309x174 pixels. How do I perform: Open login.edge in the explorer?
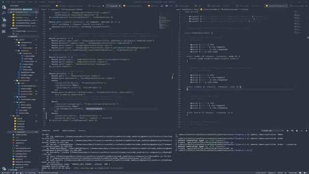[x=25, y=78]
